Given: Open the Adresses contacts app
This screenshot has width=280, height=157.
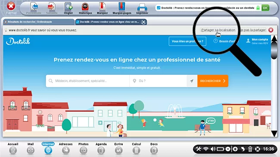Looking at the screenshot, I should pyautogui.click(x=66, y=148).
